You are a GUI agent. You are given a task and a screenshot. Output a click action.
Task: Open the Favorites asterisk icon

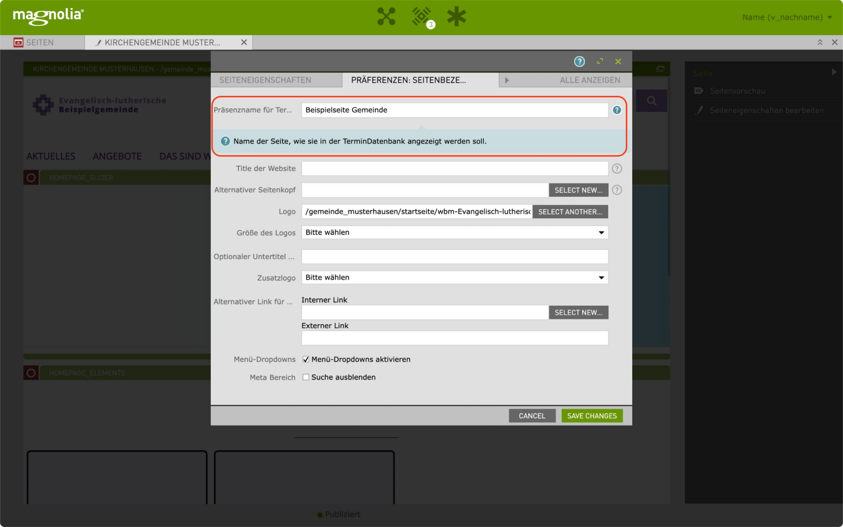coord(456,16)
